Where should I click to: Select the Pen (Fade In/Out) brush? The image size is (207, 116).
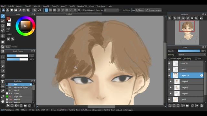click(19, 87)
